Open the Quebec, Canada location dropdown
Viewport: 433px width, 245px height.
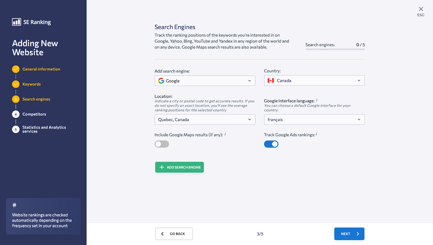point(205,119)
